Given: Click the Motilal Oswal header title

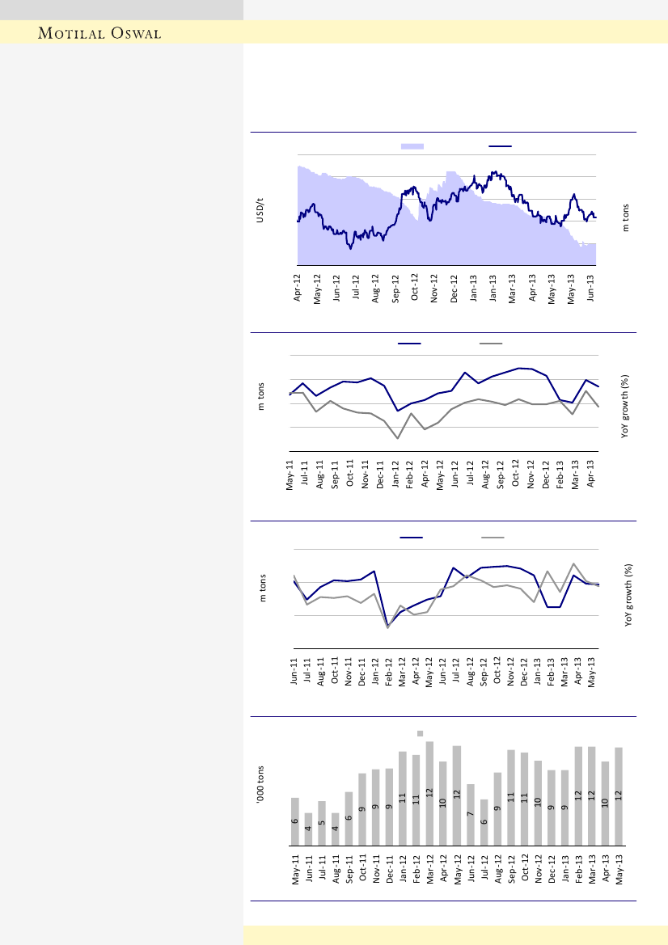Looking at the screenshot, I should click(x=101, y=33).
